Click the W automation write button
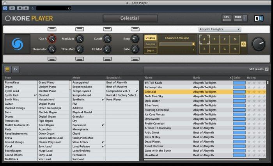This screenshot has width=273, height=166. point(26,8)
